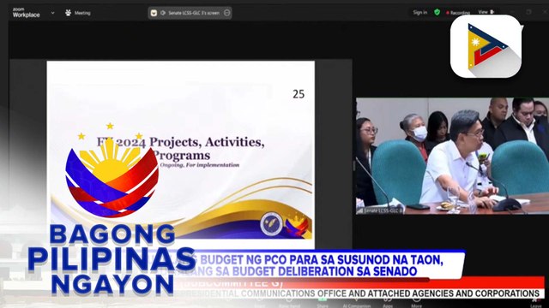Select the Senate LCSS-GLC 3 video tile

click(x=452, y=156)
